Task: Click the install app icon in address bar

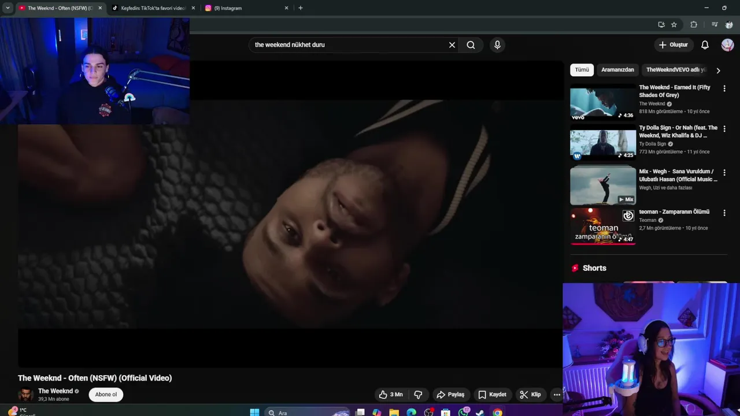Action: tap(661, 25)
